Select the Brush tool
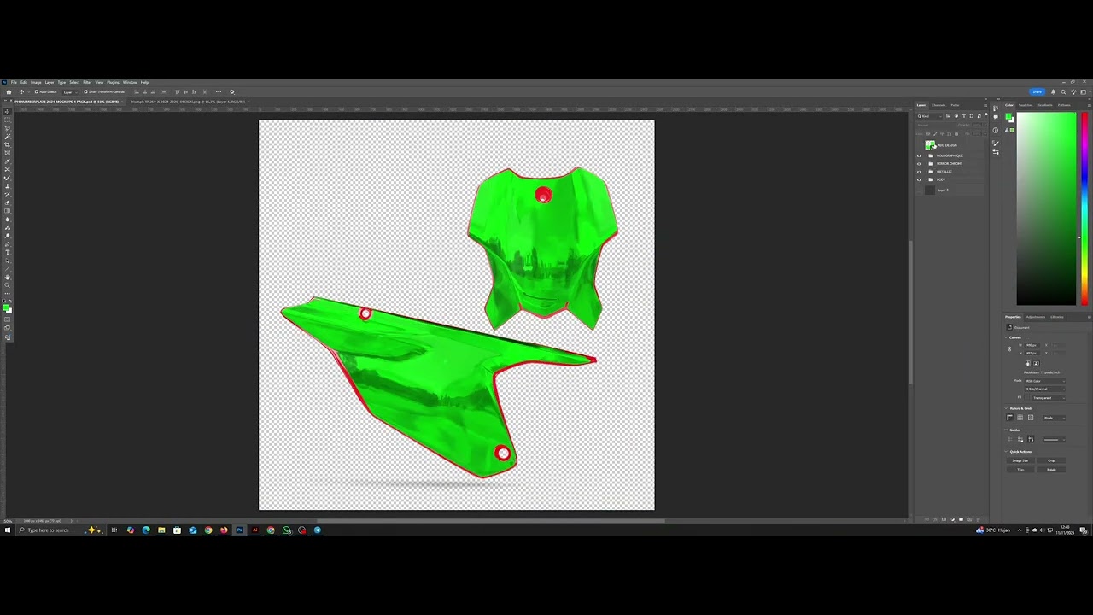Viewport: 1093px width, 615px height. click(7, 178)
